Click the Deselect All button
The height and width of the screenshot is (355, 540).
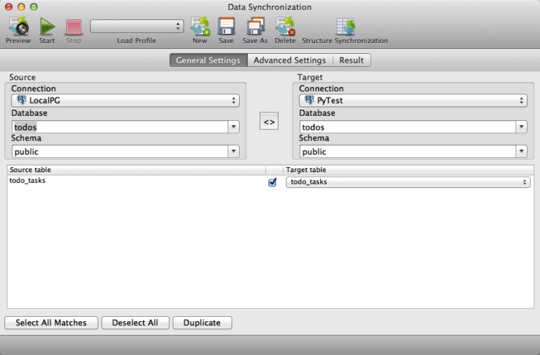pyautogui.click(x=135, y=323)
